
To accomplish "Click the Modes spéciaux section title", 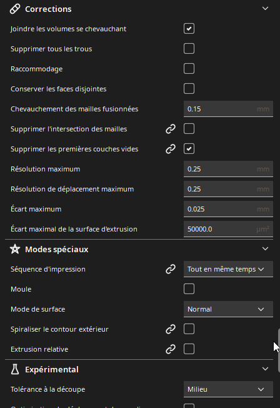I will (57, 249).
